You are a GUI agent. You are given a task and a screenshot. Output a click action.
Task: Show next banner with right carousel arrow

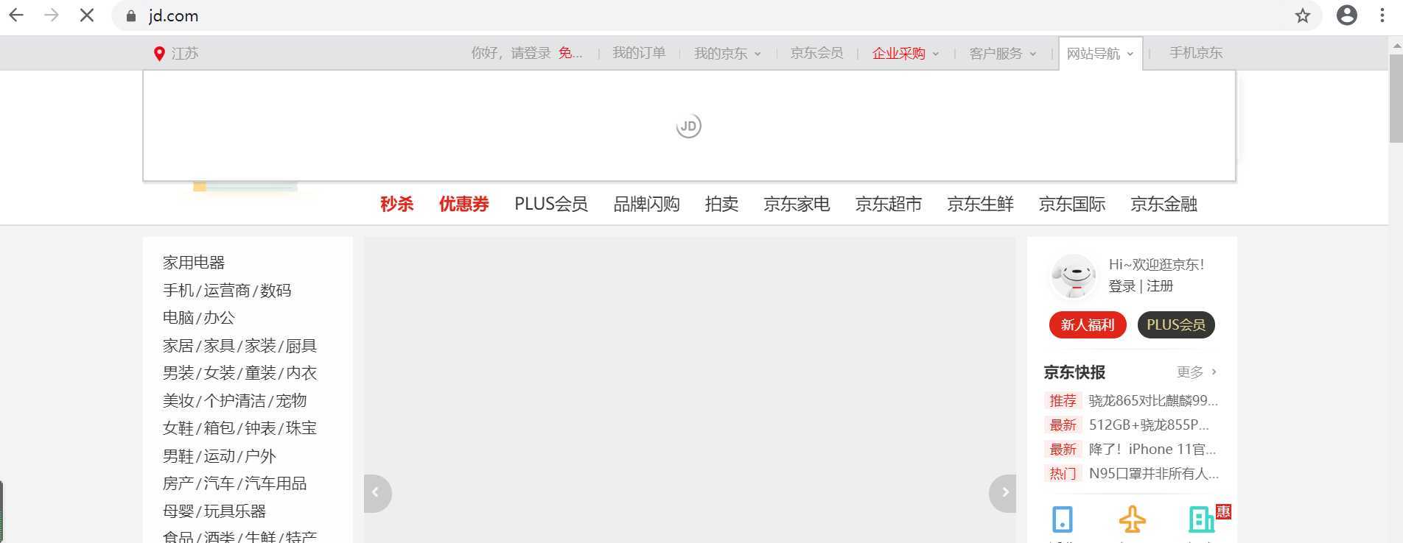[1003, 492]
